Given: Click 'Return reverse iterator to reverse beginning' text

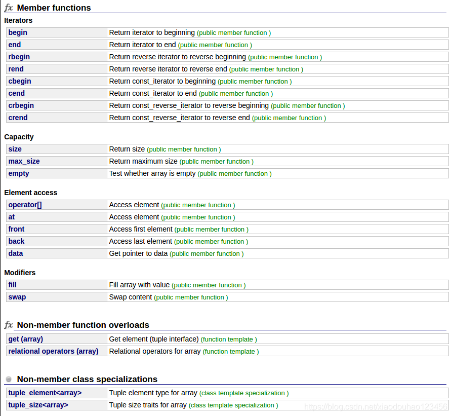Looking at the screenshot, I should 178,57.
